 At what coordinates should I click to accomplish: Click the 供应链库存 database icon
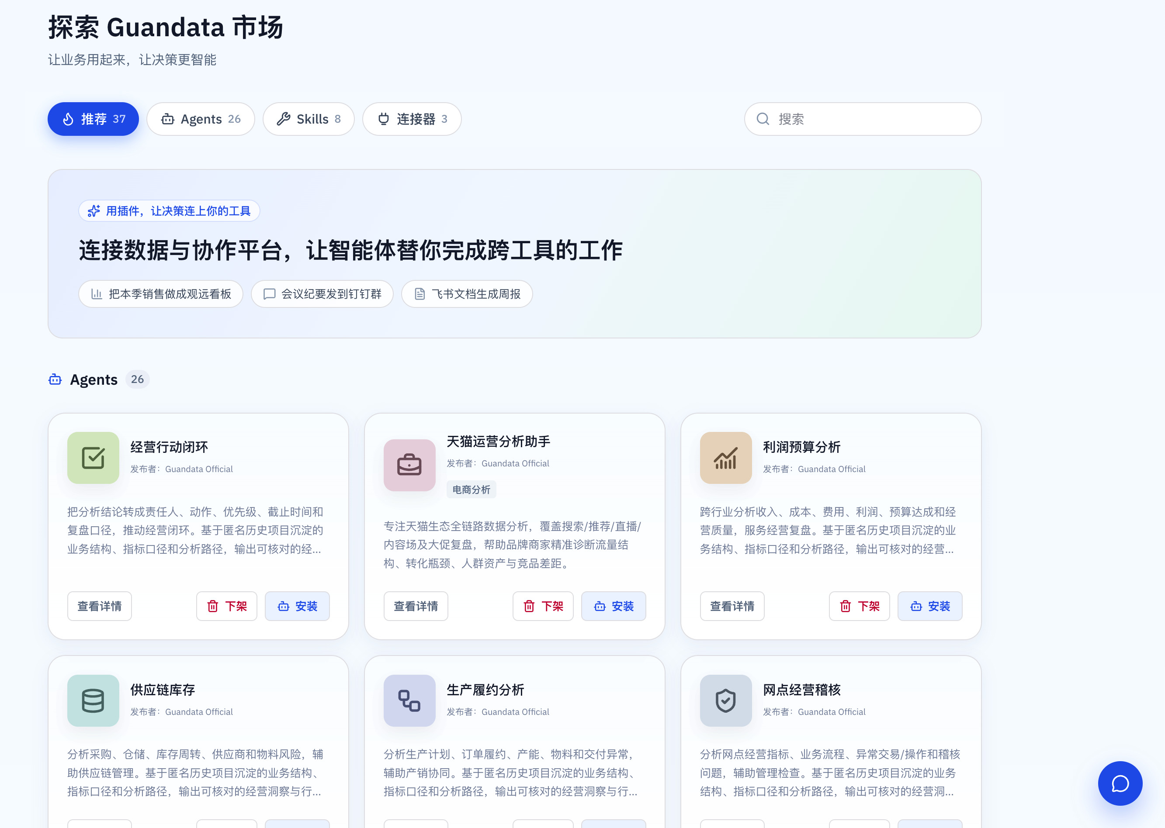[x=94, y=700]
